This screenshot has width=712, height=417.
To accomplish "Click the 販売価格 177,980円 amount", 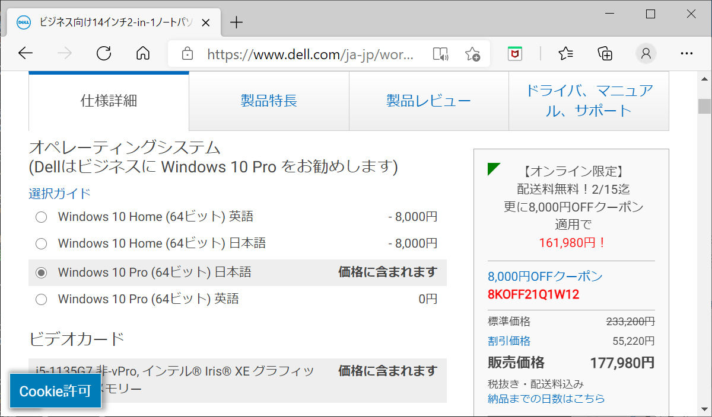I will 622,363.
